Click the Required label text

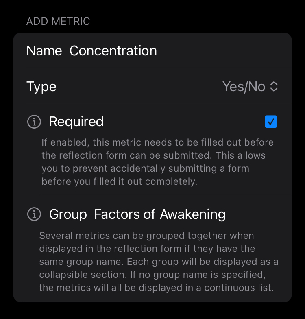pyautogui.click(x=76, y=122)
